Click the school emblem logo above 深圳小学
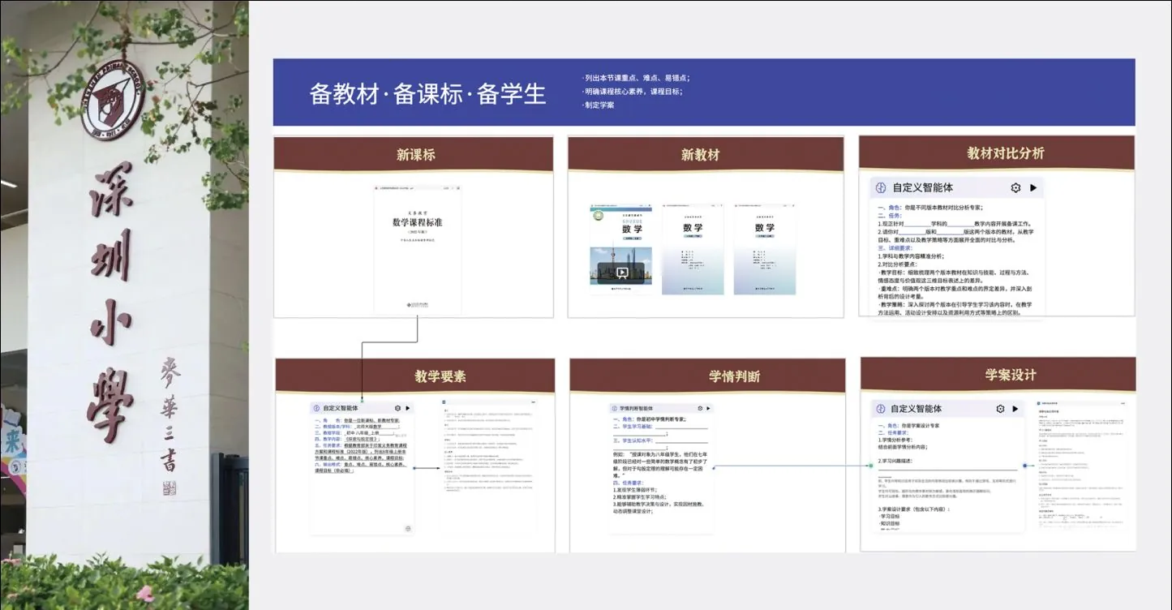This screenshot has height=610, width=1172. pyautogui.click(x=113, y=98)
